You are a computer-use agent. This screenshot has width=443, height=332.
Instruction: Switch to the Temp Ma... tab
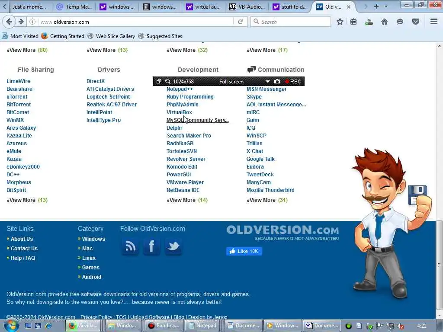(74, 7)
